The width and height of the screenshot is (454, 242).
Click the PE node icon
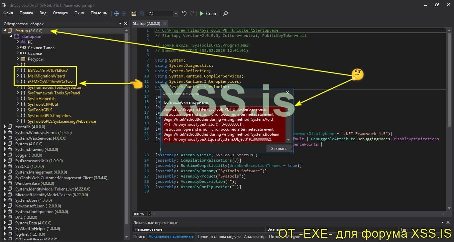point(23,42)
